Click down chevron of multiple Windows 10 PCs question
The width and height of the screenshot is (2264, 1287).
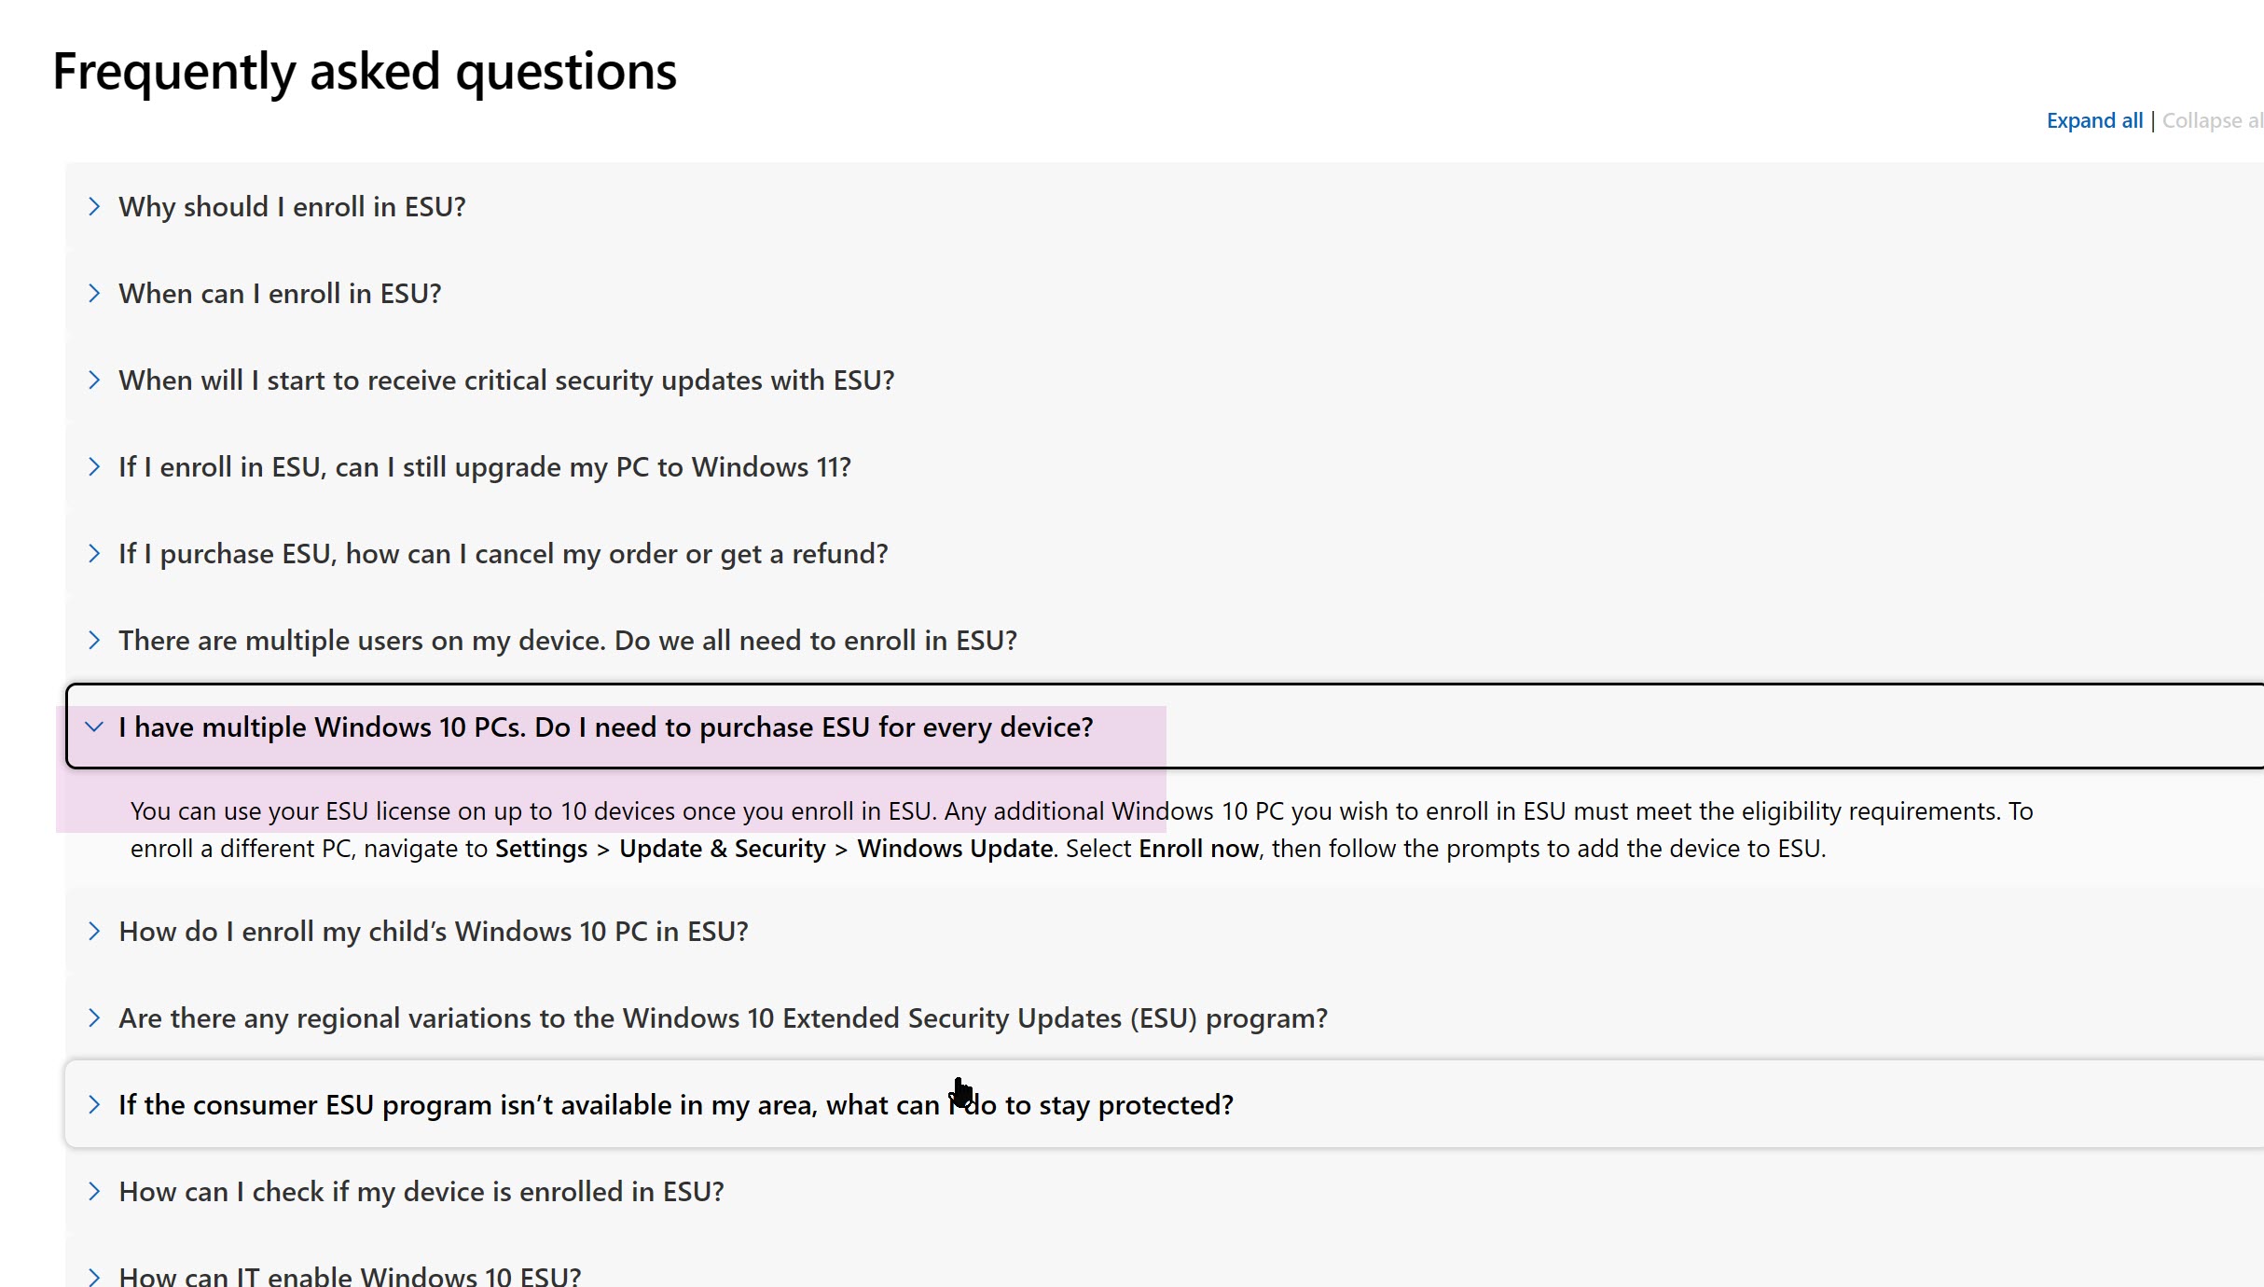(x=94, y=727)
